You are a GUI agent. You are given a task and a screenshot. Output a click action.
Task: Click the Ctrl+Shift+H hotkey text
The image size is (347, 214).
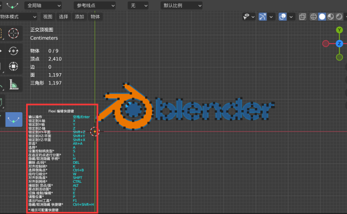click(x=84, y=204)
